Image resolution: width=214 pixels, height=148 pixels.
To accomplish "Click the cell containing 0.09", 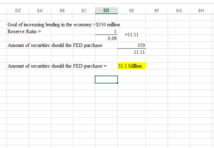I will click(106, 38).
